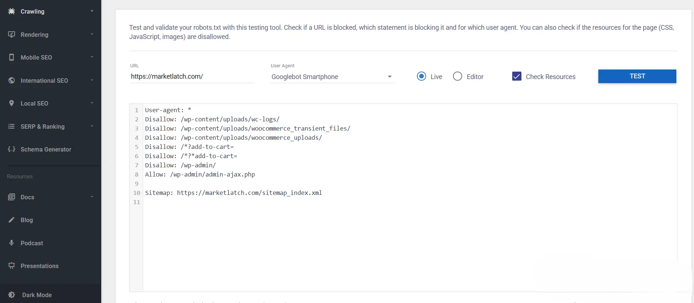Expand the SERP & Ranking chevron
The width and height of the screenshot is (694, 303).
pyautogui.click(x=92, y=126)
